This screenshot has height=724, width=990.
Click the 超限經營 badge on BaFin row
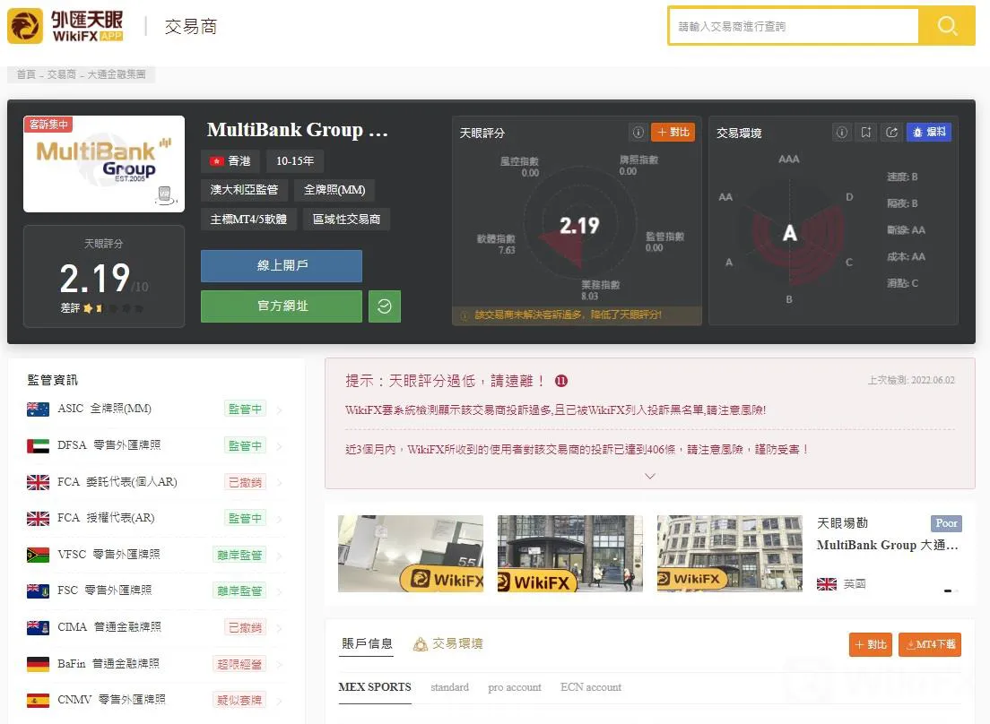point(239,664)
